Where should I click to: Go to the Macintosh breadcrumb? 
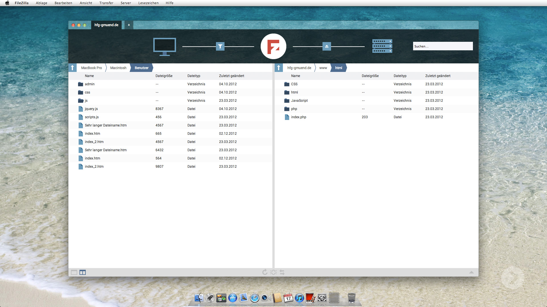(x=118, y=68)
